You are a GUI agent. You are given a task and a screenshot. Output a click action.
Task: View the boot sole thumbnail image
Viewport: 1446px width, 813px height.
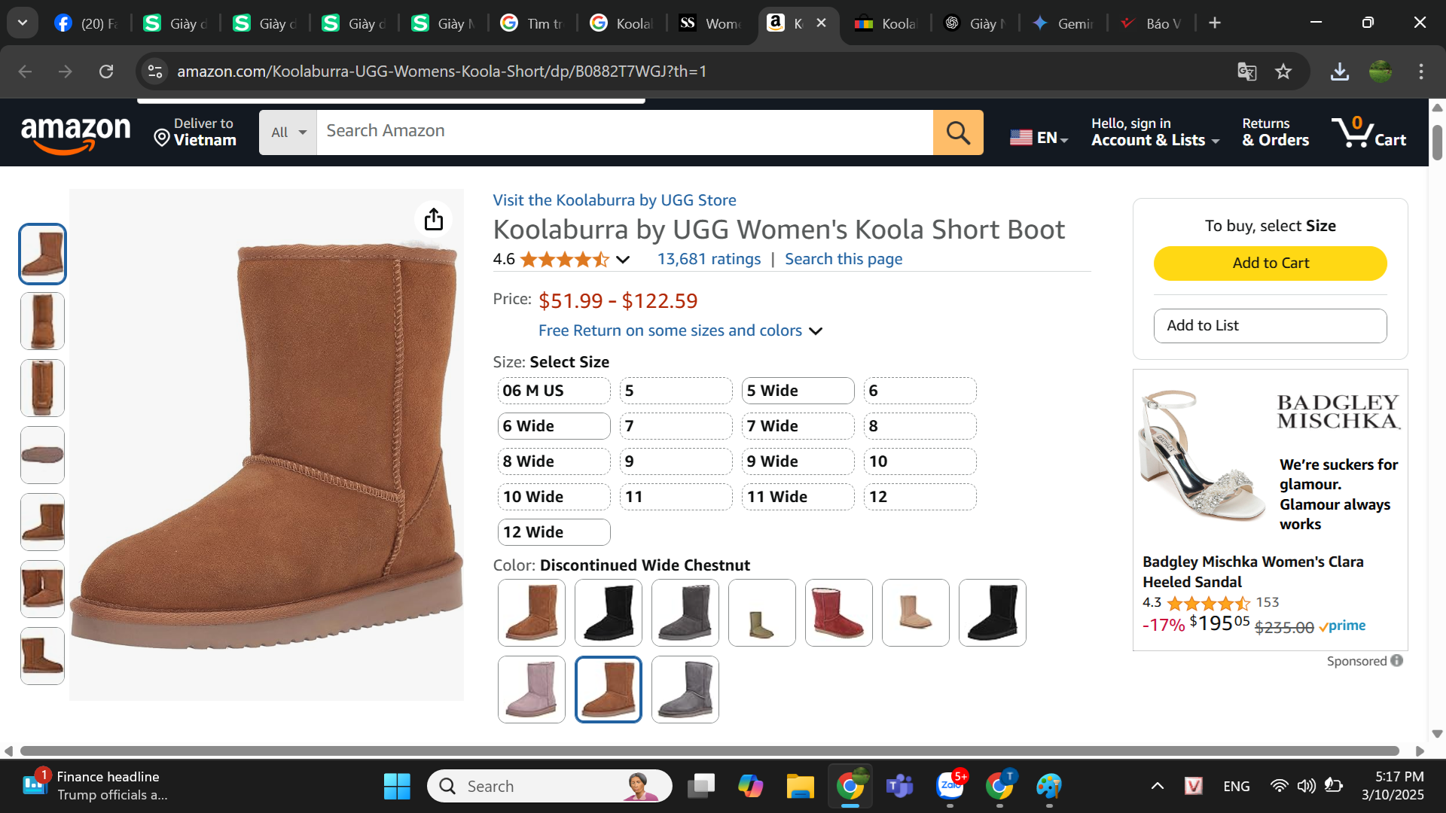(42, 455)
